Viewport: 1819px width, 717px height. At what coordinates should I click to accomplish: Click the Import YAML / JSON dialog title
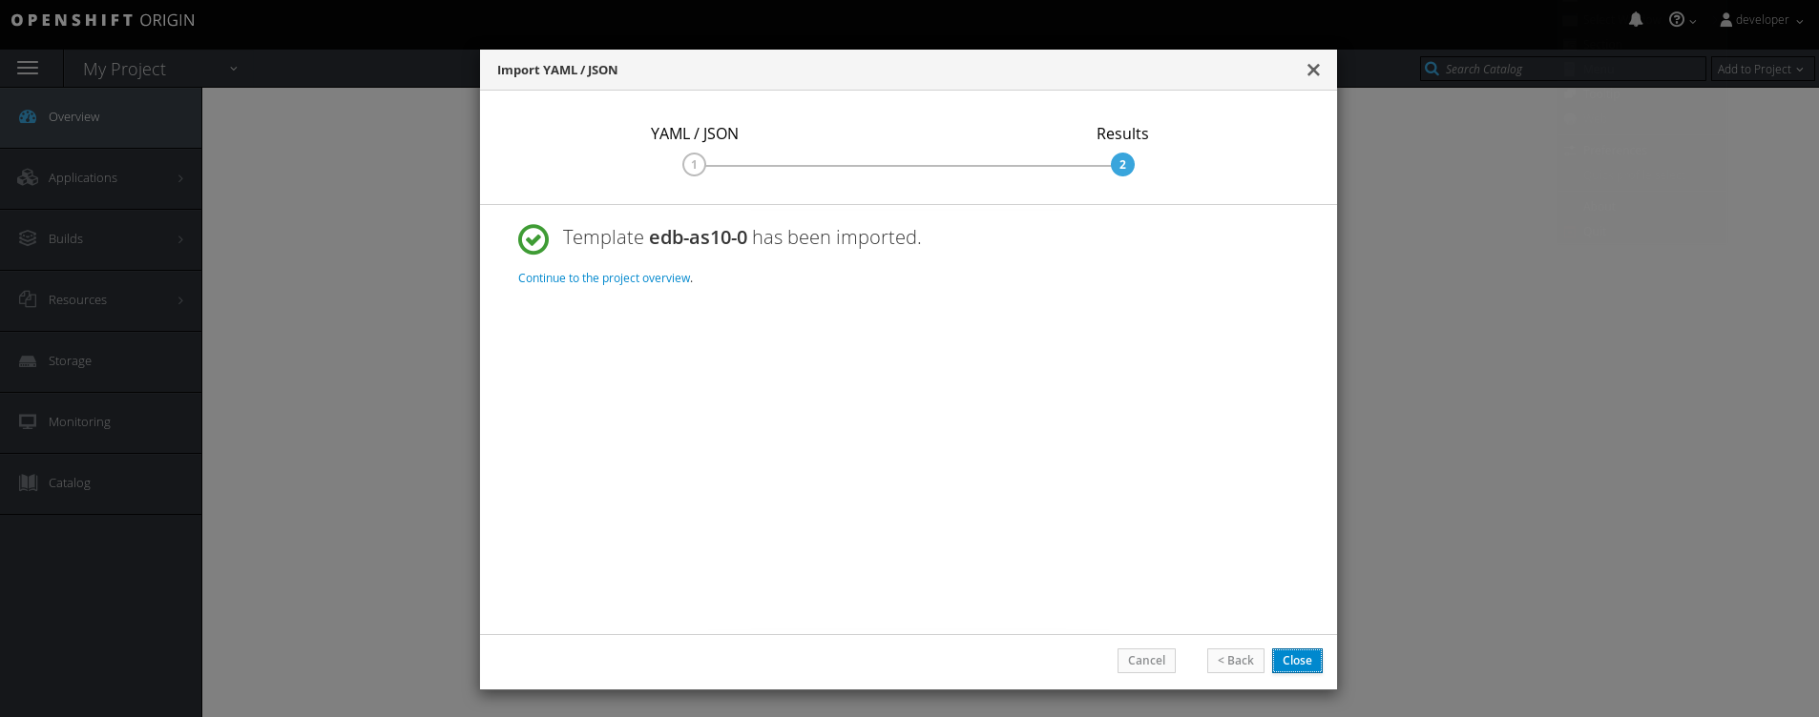557,70
